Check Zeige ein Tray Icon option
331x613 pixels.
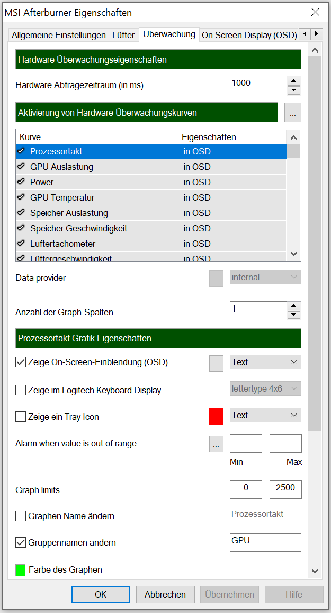click(x=20, y=417)
